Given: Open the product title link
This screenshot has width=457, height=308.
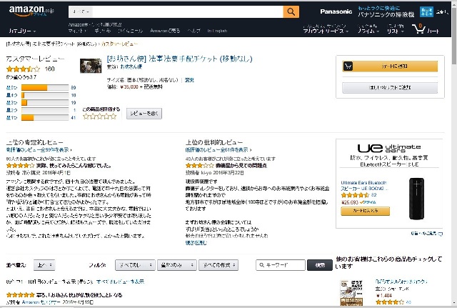Looking at the screenshot, I should [x=179, y=59].
